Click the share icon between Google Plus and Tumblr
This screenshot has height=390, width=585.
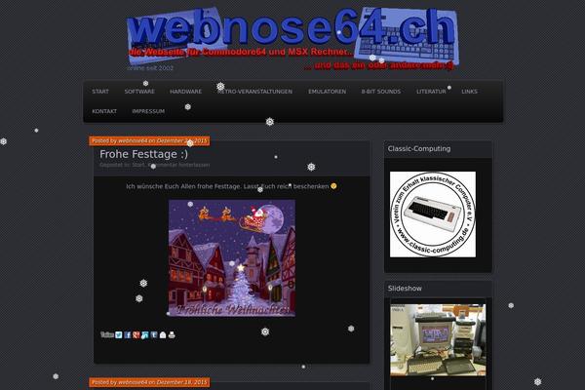pos(145,334)
